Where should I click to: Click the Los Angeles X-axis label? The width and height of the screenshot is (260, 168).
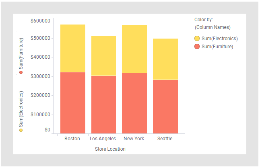click(x=103, y=139)
